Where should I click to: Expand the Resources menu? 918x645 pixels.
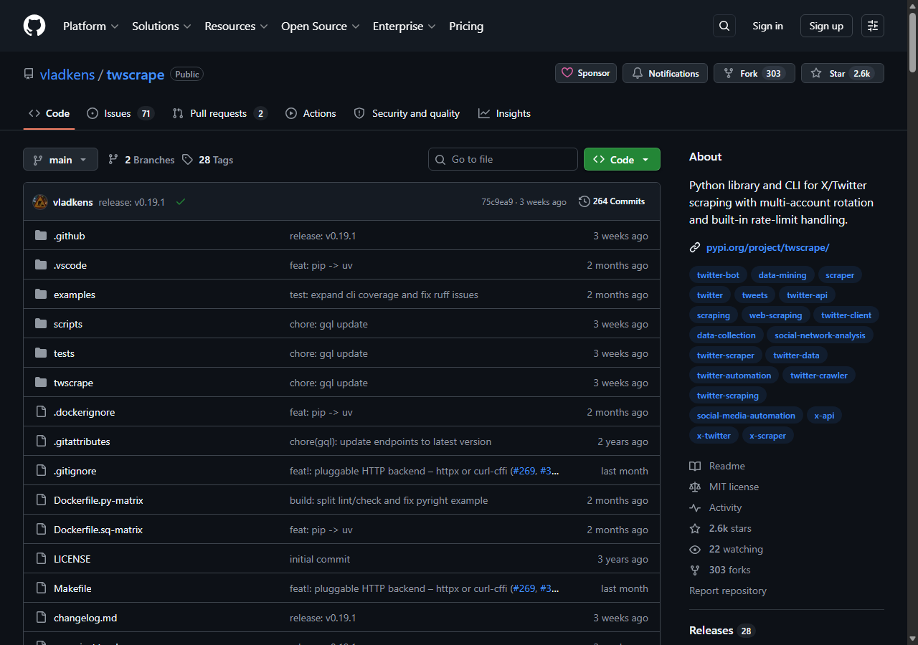tap(236, 26)
